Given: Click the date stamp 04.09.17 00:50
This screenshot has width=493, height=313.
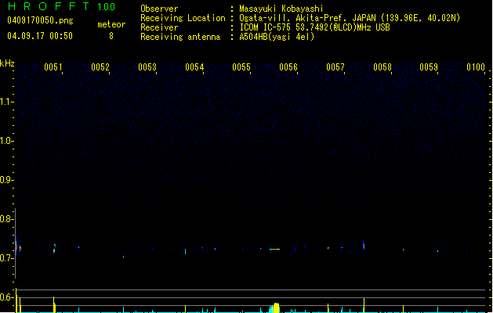Looking at the screenshot, I should pyautogui.click(x=40, y=36).
